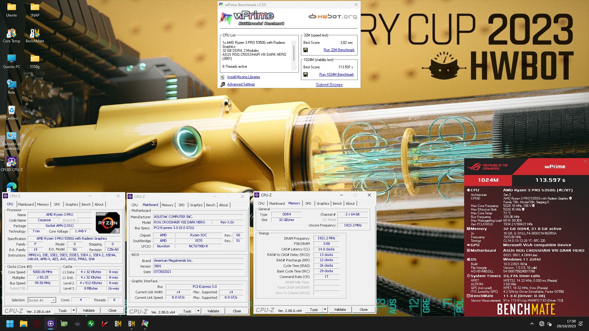Click the save icon for 1024M score
Screen dimensions: 589x331
pos(306,74)
